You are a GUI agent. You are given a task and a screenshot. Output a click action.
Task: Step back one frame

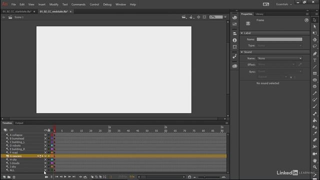click(x=61, y=177)
